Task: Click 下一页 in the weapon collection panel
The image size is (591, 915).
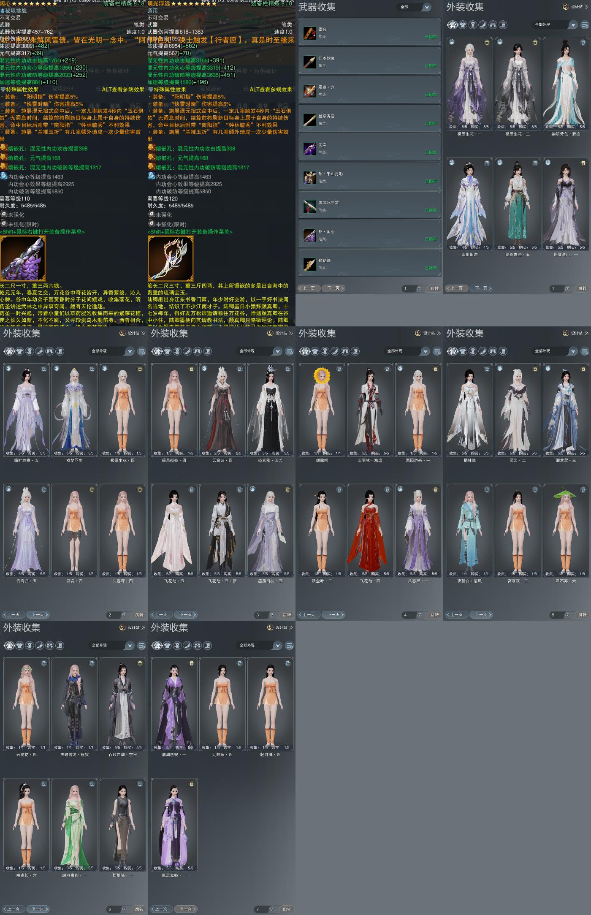Action: pos(333,288)
